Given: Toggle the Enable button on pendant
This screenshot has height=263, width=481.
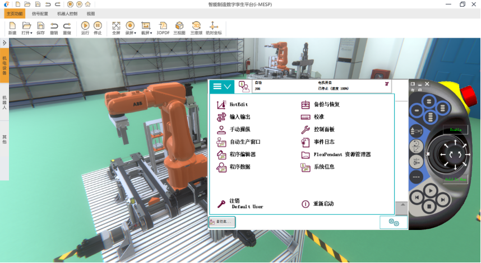Looking at the screenshot, I should [455, 130].
